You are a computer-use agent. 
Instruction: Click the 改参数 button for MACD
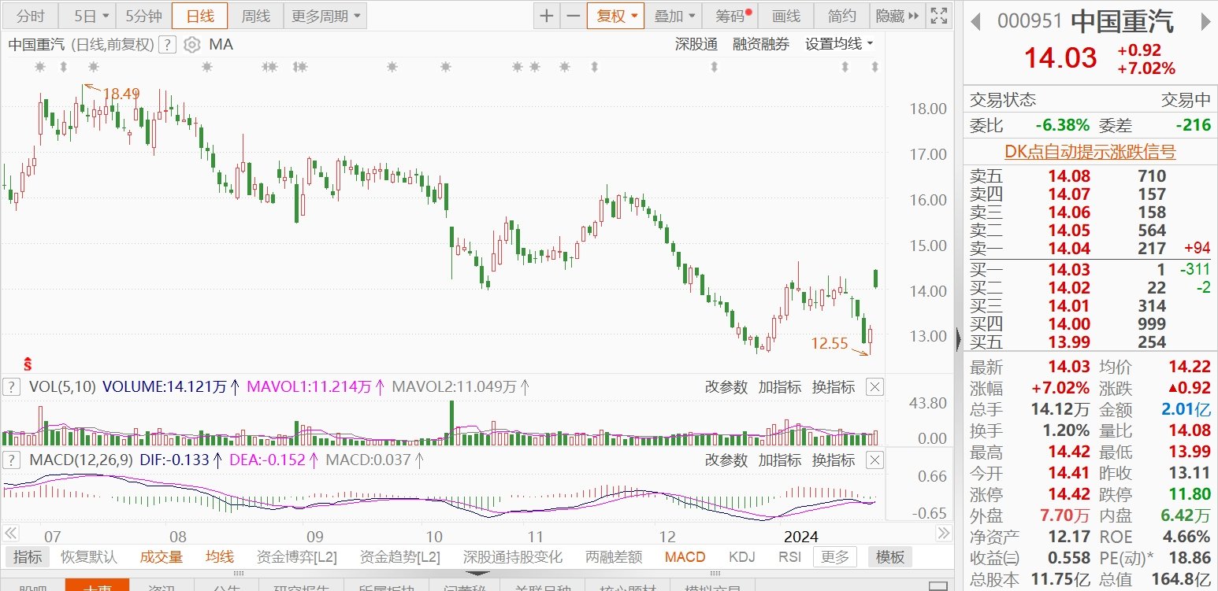point(726,460)
